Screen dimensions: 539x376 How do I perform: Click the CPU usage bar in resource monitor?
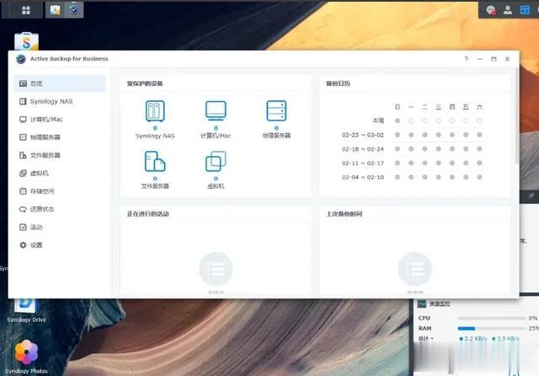[x=492, y=318]
